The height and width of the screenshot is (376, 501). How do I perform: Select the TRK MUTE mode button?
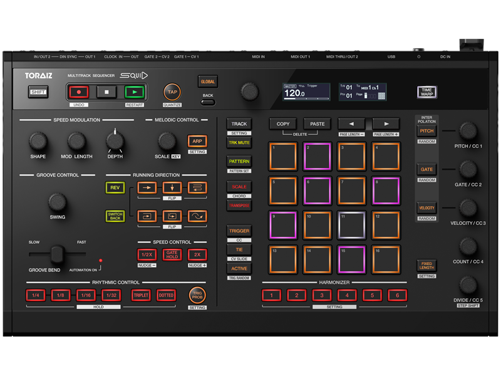(x=239, y=143)
